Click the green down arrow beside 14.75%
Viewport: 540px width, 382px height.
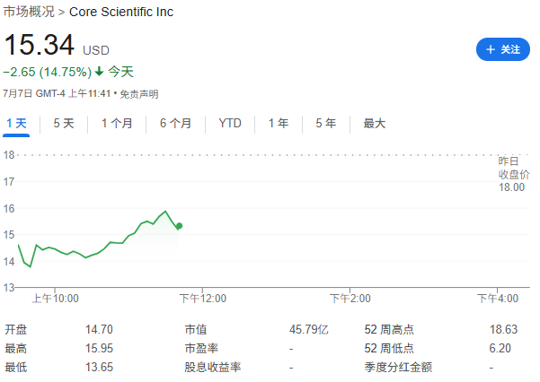pyautogui.click(x=99, y=72)
